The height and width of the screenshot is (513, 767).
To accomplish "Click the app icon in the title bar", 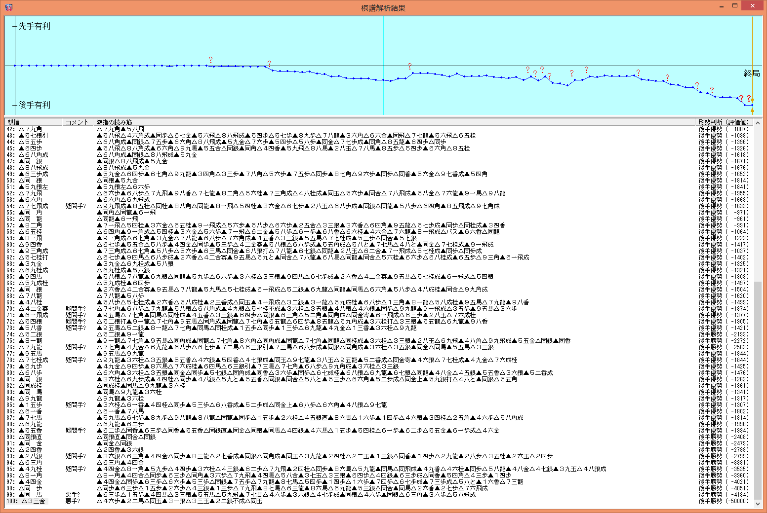I will [x=8, y=7].
